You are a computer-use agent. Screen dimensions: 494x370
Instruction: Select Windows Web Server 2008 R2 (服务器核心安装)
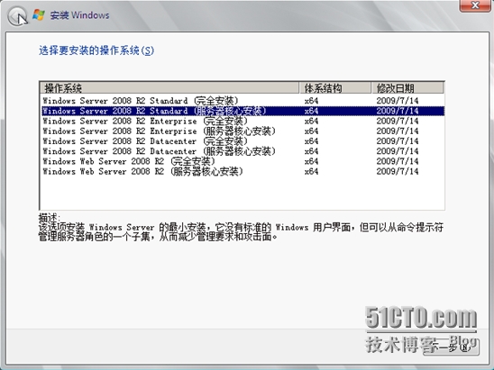(x=242, y=171)
